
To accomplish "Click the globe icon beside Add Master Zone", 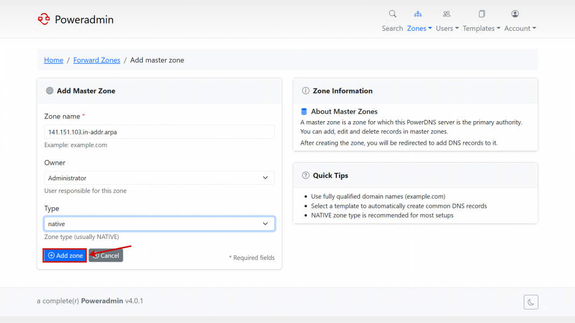I will coord(50,91).
